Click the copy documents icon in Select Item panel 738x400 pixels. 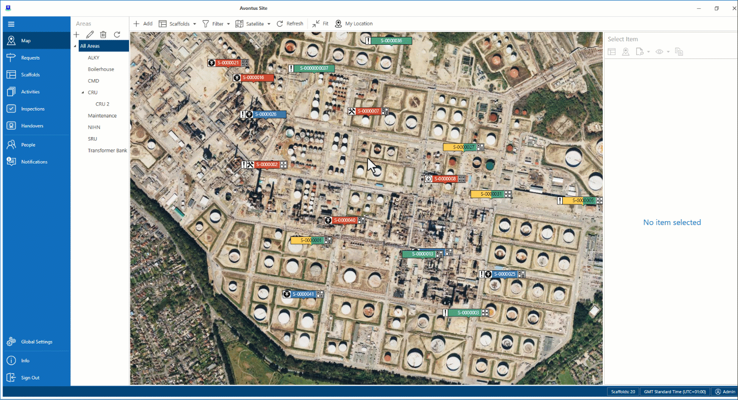(679, 52)
